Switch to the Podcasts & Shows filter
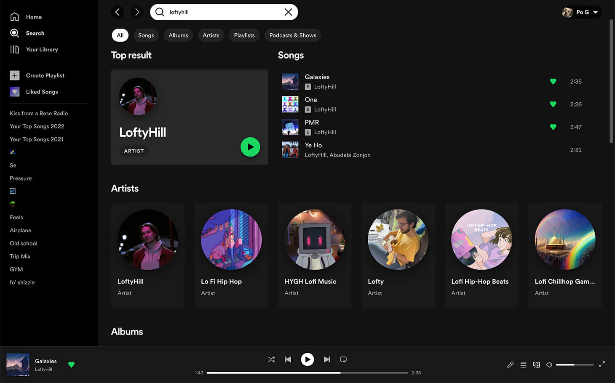This screenshot has width=615, height=383. pos(292,35)
